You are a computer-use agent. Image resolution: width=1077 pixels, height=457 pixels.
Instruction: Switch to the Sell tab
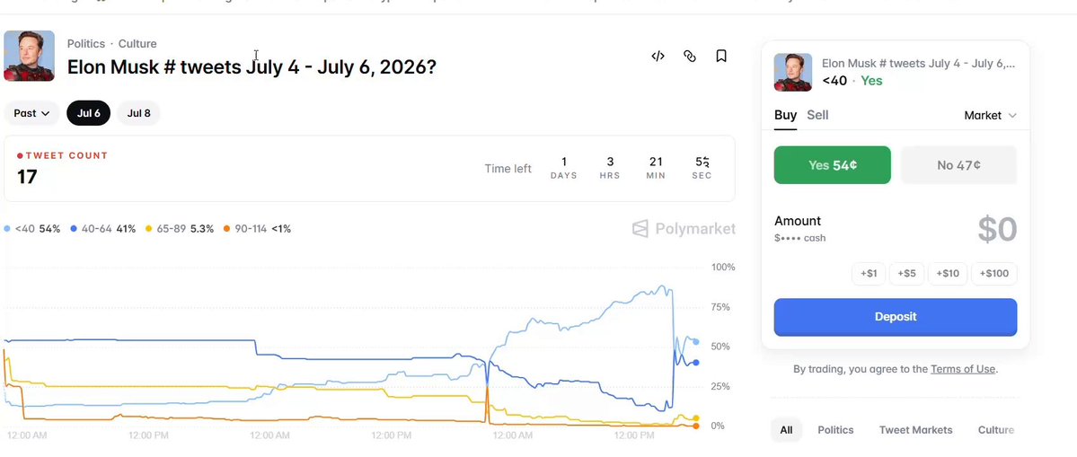817,115
